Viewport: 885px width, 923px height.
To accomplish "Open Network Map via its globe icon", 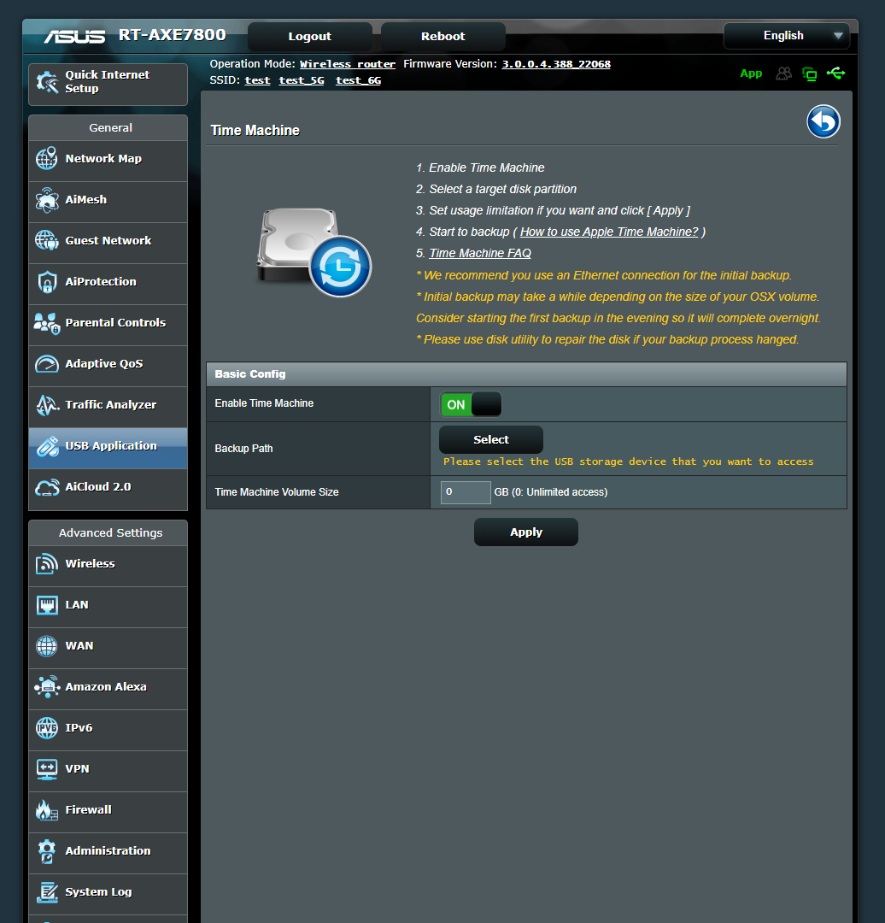I will [x=46, y=158].
